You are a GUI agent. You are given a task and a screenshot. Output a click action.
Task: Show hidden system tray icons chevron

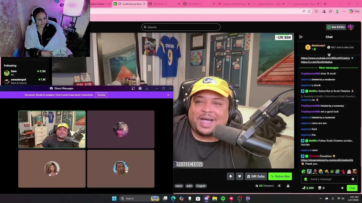(320, 198)
